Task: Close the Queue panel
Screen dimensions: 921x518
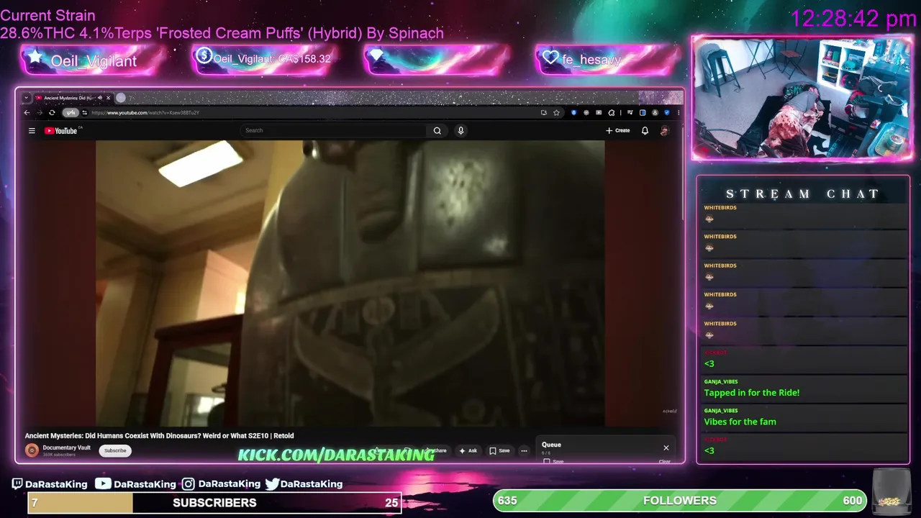Action: pos(666,447)
